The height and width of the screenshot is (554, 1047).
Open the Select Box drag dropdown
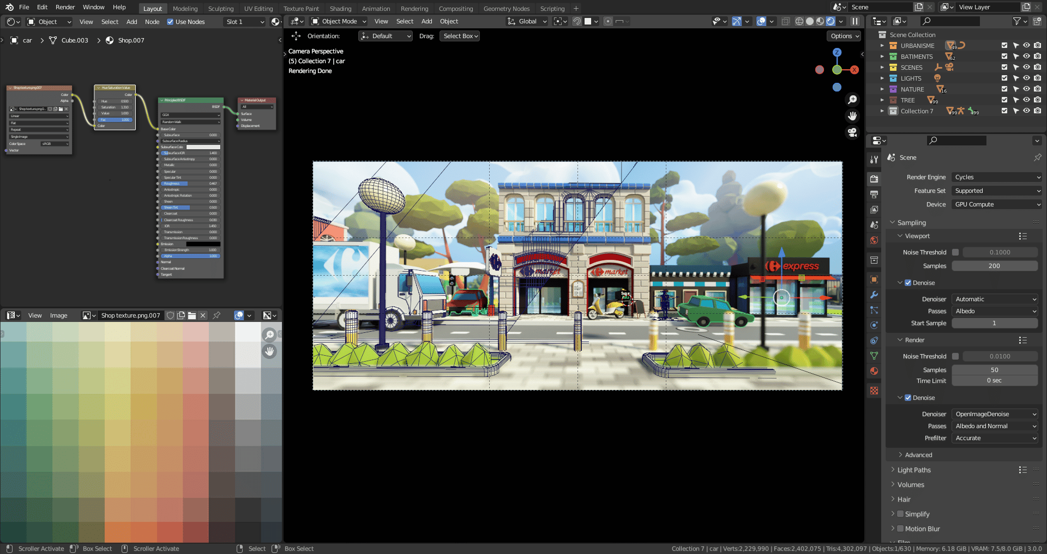(x=460, y=36)
